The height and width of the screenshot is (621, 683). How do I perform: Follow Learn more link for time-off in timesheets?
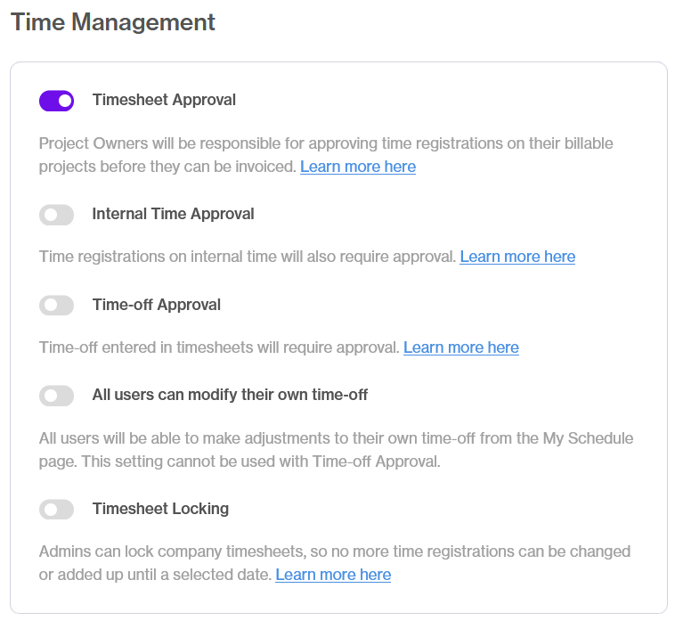click(461, 347)
